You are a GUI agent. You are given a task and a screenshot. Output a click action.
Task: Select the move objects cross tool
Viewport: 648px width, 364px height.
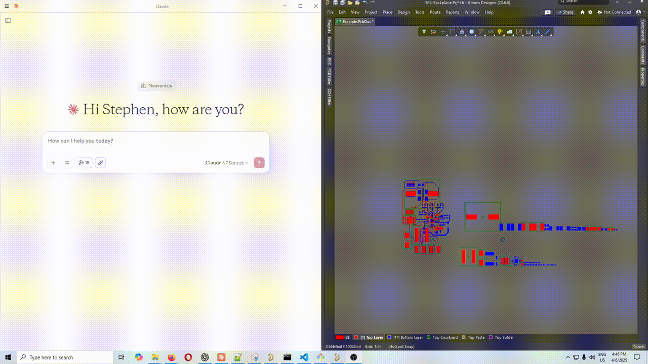pyautogui.click(x=443, y=32)
